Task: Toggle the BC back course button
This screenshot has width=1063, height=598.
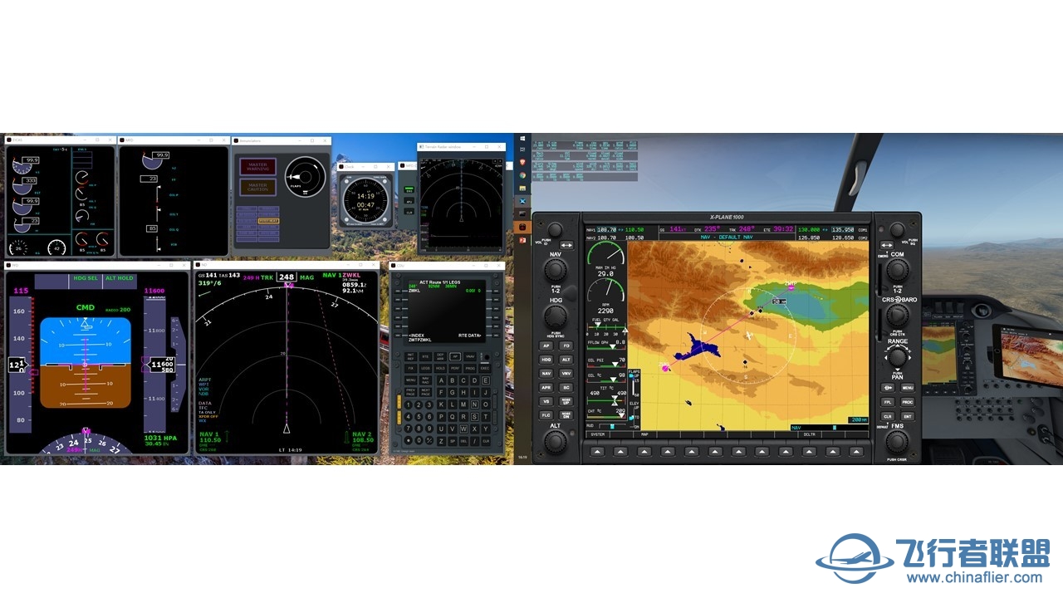Action: pyautogui.click(x=566, y=387)
